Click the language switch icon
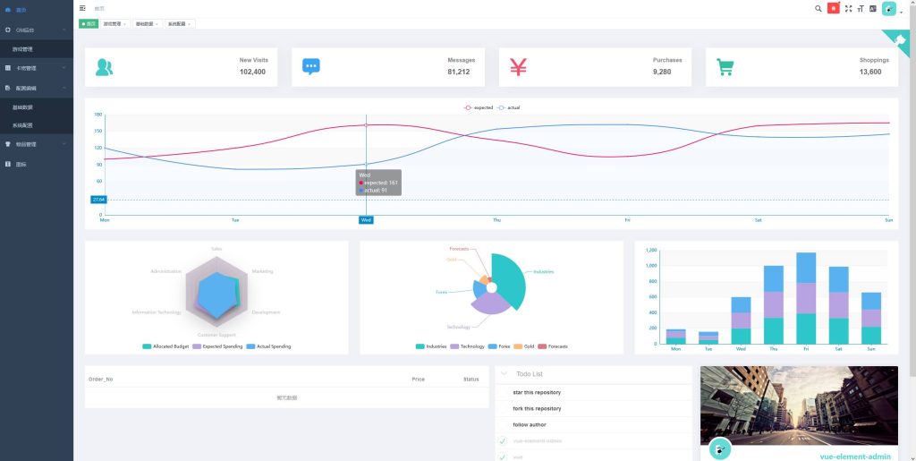916x461 pixels. pos(872,8)
